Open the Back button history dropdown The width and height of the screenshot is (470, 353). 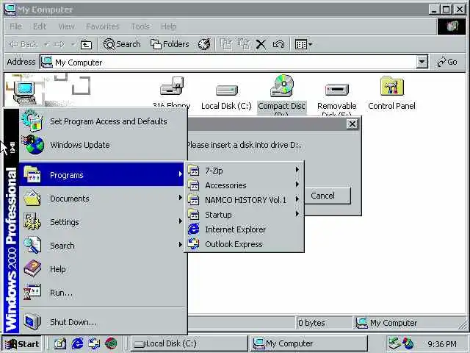coord(46,44)
